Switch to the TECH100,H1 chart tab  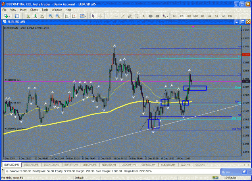click(51, 165)
